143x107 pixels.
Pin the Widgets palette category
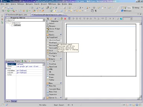[x=61, y=59]
